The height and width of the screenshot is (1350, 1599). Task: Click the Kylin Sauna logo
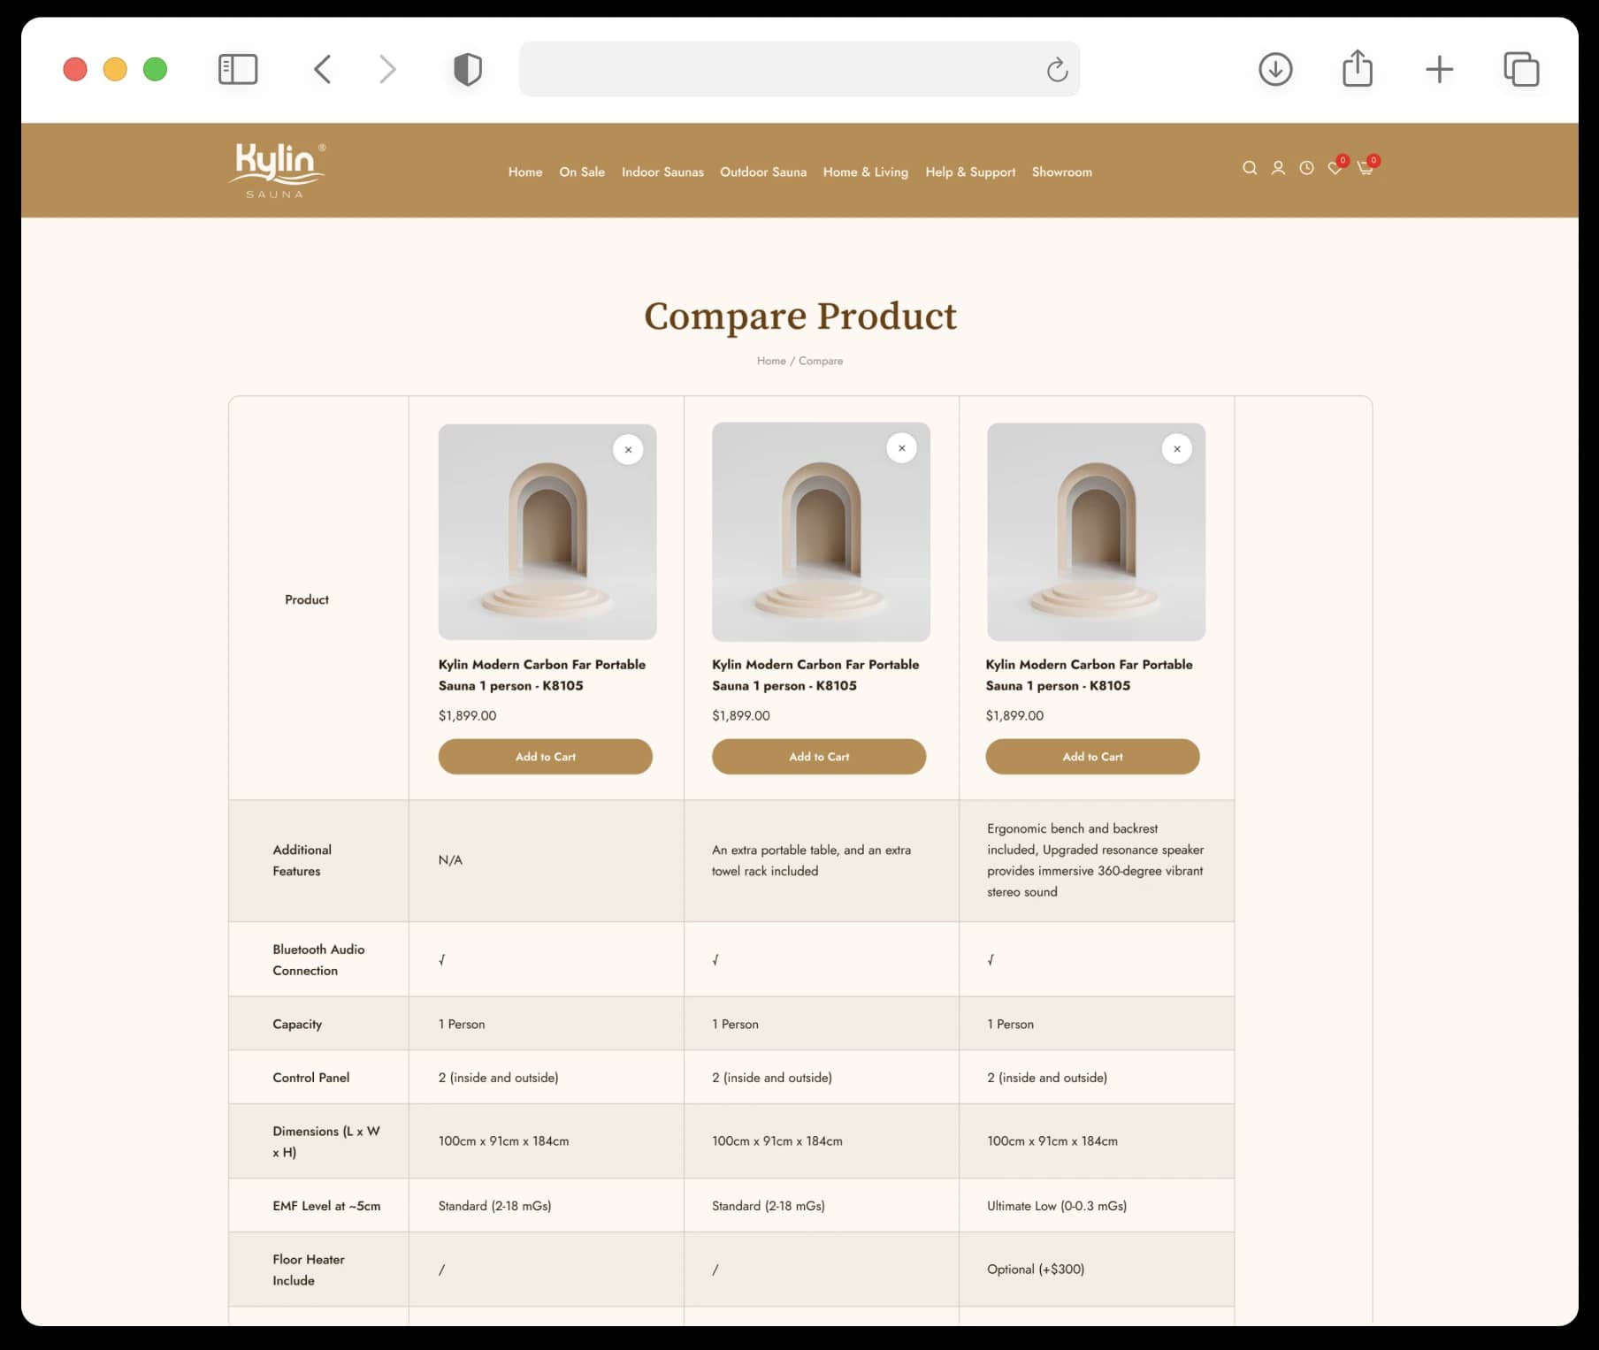[x=277, y=170]
